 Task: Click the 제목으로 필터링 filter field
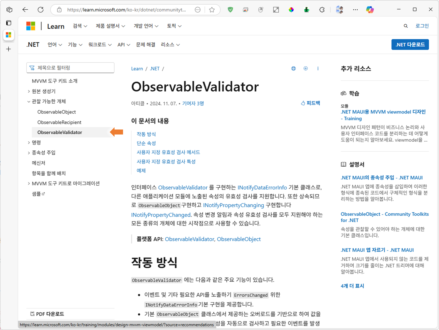70,68
